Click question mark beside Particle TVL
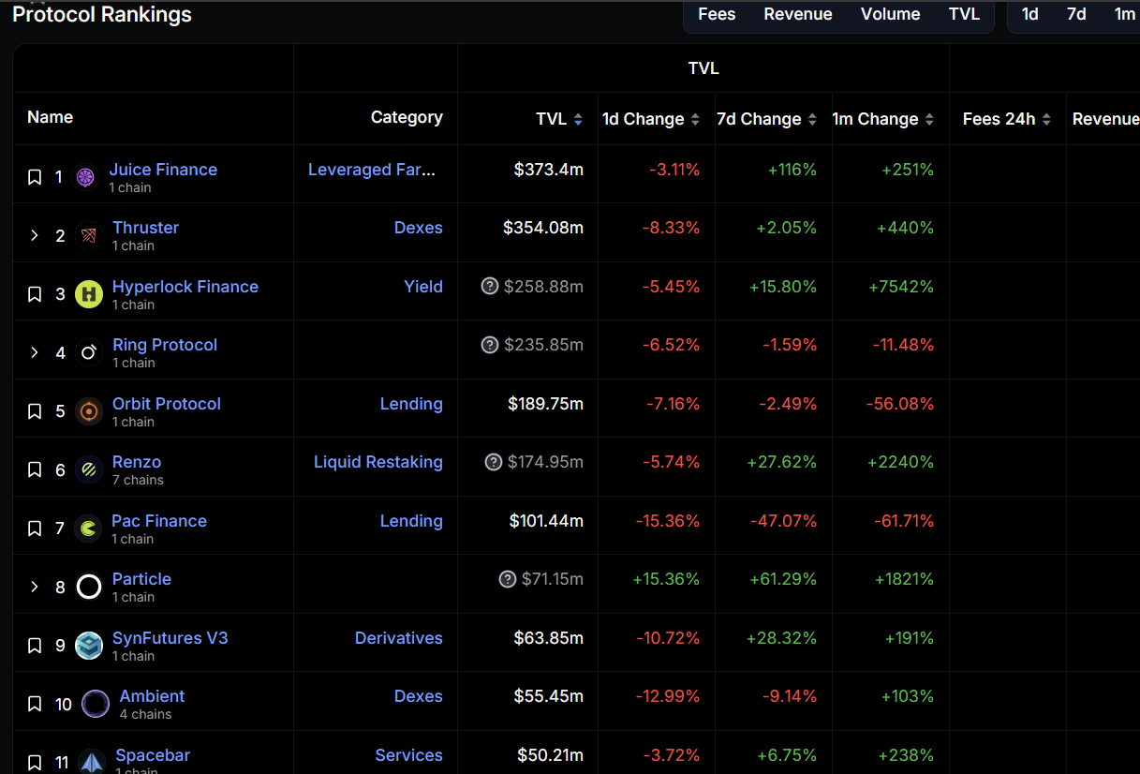1140x774 pixels. [507, 579]
